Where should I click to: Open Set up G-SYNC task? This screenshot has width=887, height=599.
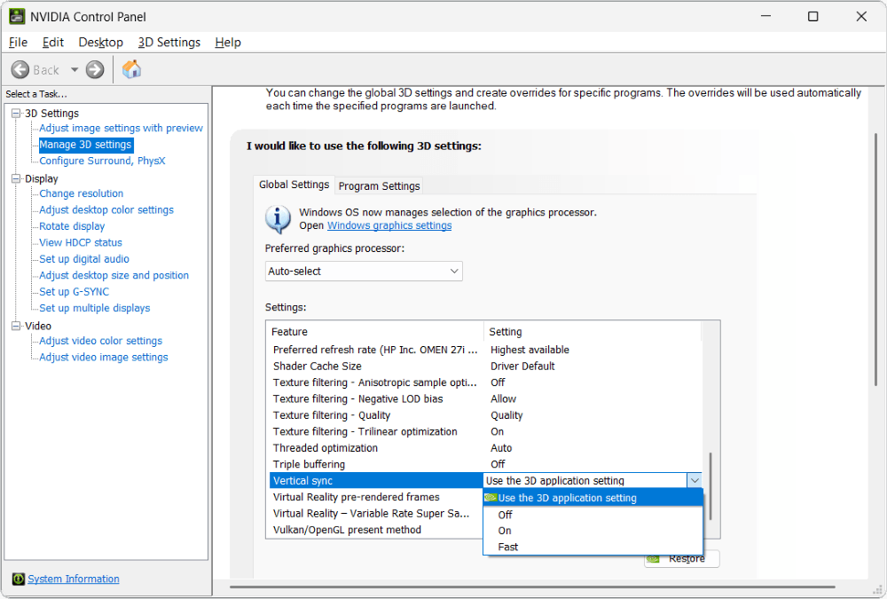pyautogui.click(x=75, y=292)
